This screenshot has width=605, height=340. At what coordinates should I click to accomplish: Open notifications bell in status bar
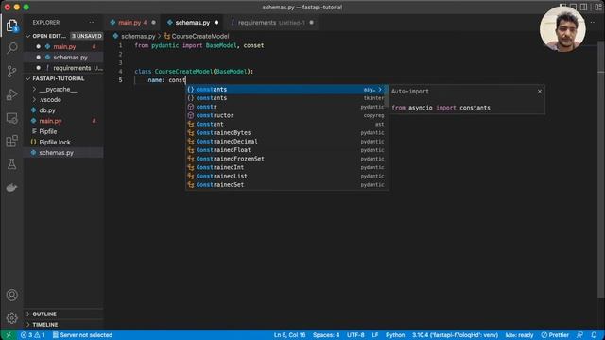594,335
